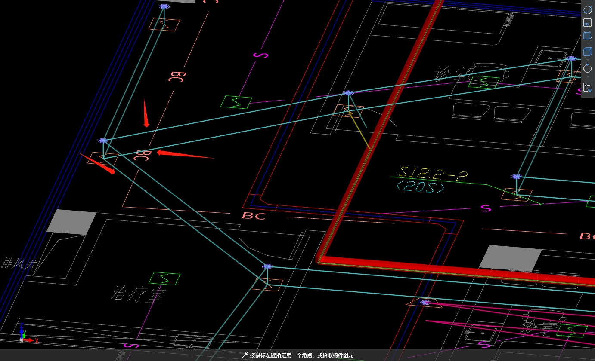Activate the dynamic orbit view tool

click(588, 9)
